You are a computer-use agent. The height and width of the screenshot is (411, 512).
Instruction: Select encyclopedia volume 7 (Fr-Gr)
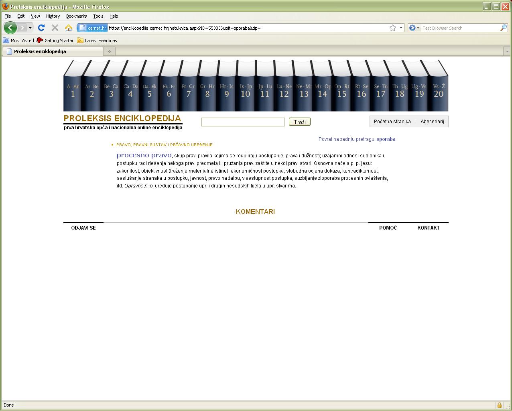[x=188, y=85]
